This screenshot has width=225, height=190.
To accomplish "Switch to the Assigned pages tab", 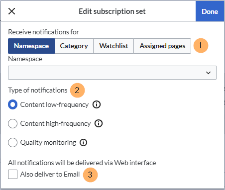I will coord(162,46).
